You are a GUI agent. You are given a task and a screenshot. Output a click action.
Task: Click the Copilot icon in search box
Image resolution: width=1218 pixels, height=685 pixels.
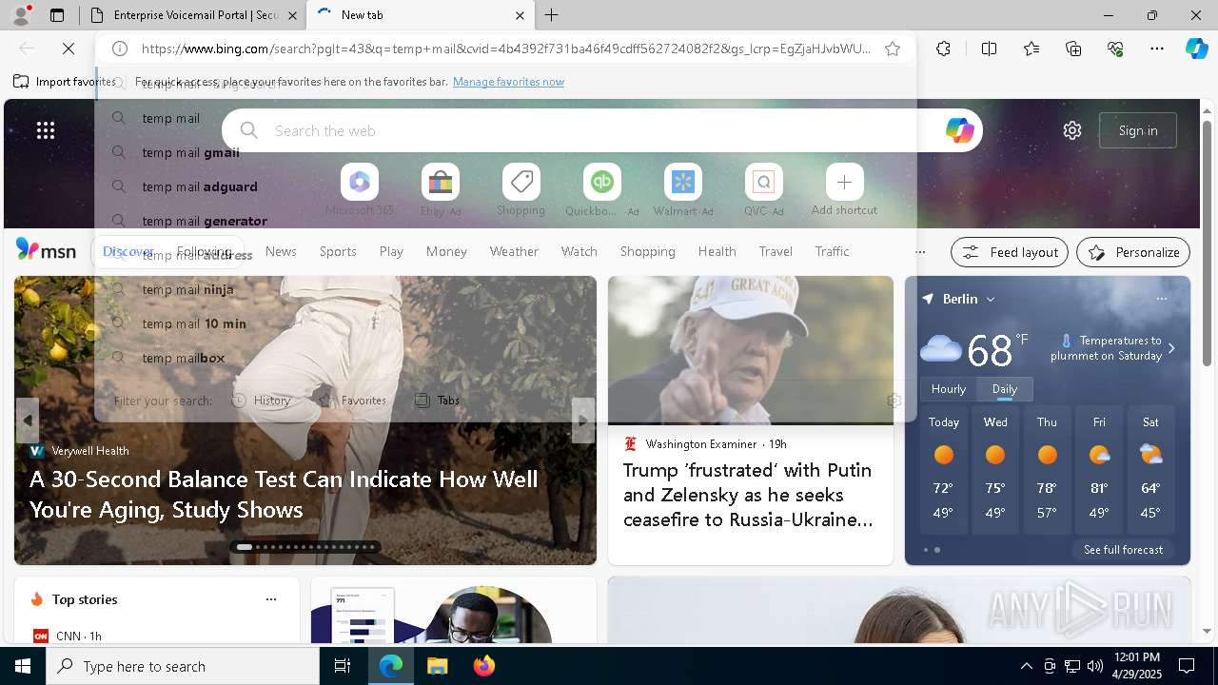point(959,130)
